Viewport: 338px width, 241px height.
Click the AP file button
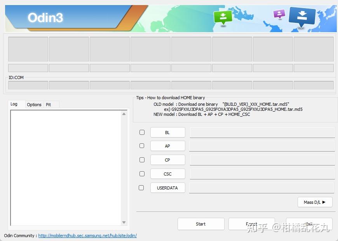pos(168,146)
